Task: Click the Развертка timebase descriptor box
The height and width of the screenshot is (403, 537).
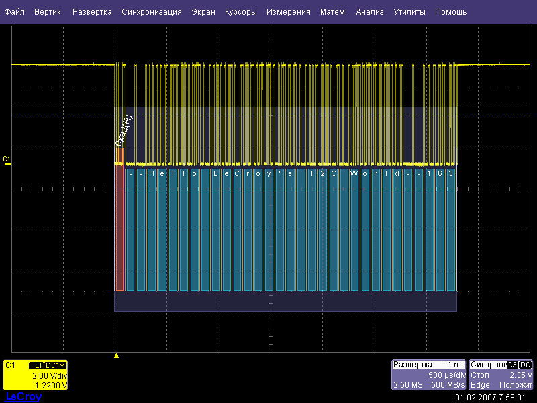Action: tap(429, 375)
